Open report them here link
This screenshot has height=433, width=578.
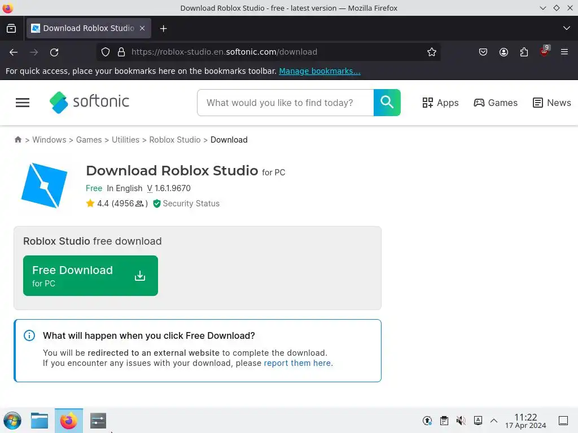tap(297, 363)
